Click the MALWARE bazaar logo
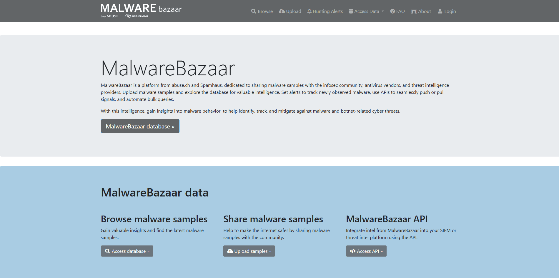This screenshot has width=559, height=278. point(141,8)
